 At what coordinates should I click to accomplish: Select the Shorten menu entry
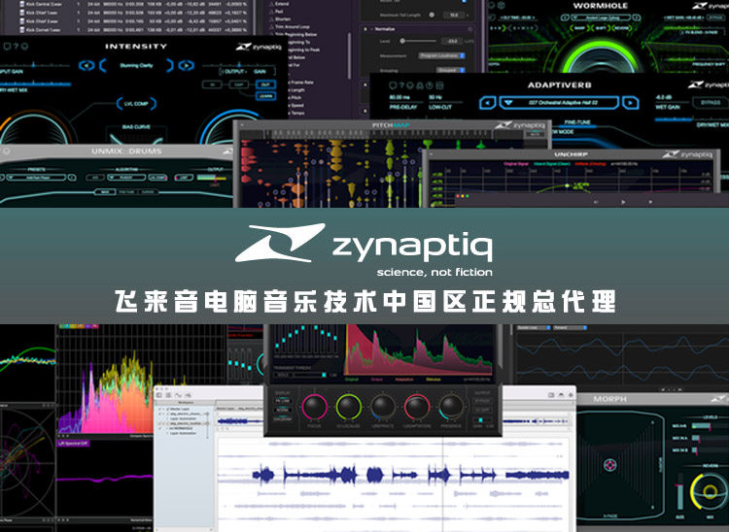(283, 19)
